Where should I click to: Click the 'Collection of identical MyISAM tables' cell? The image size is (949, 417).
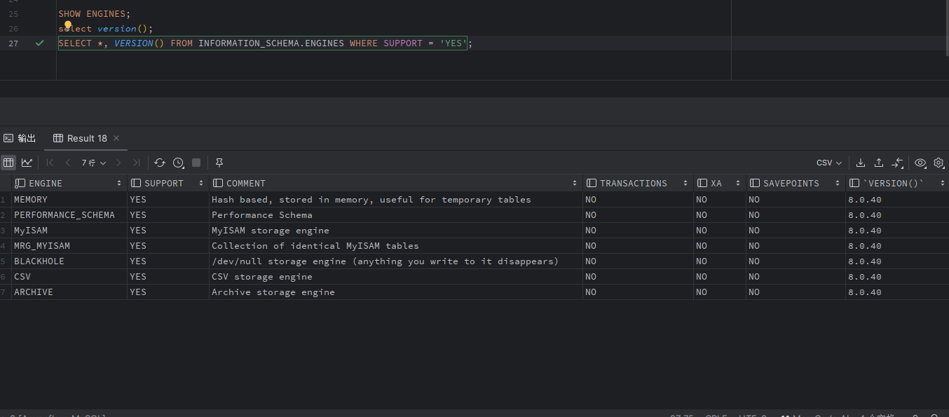(x=396, y=246)
